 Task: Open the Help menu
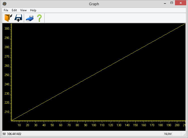click(x=33, y=10)
